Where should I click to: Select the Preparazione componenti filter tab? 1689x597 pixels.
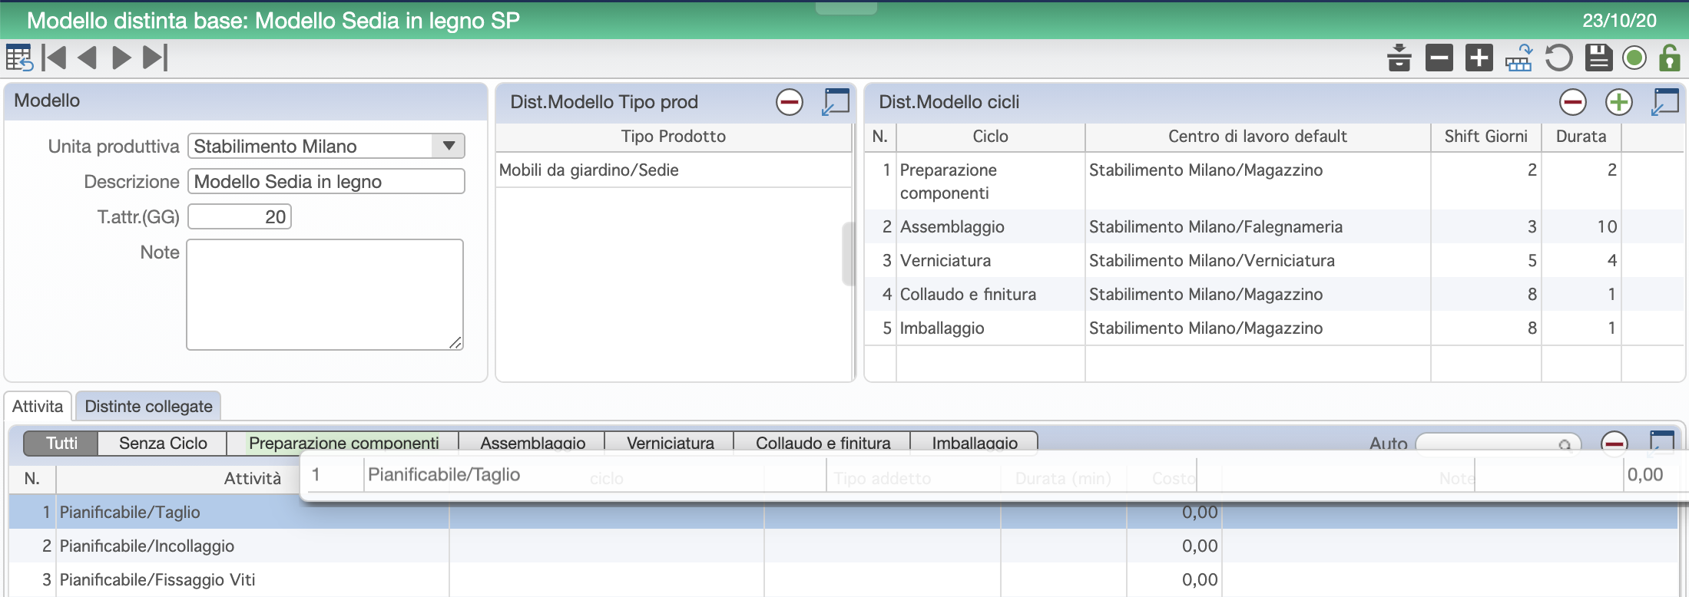[x=343, y=443]
